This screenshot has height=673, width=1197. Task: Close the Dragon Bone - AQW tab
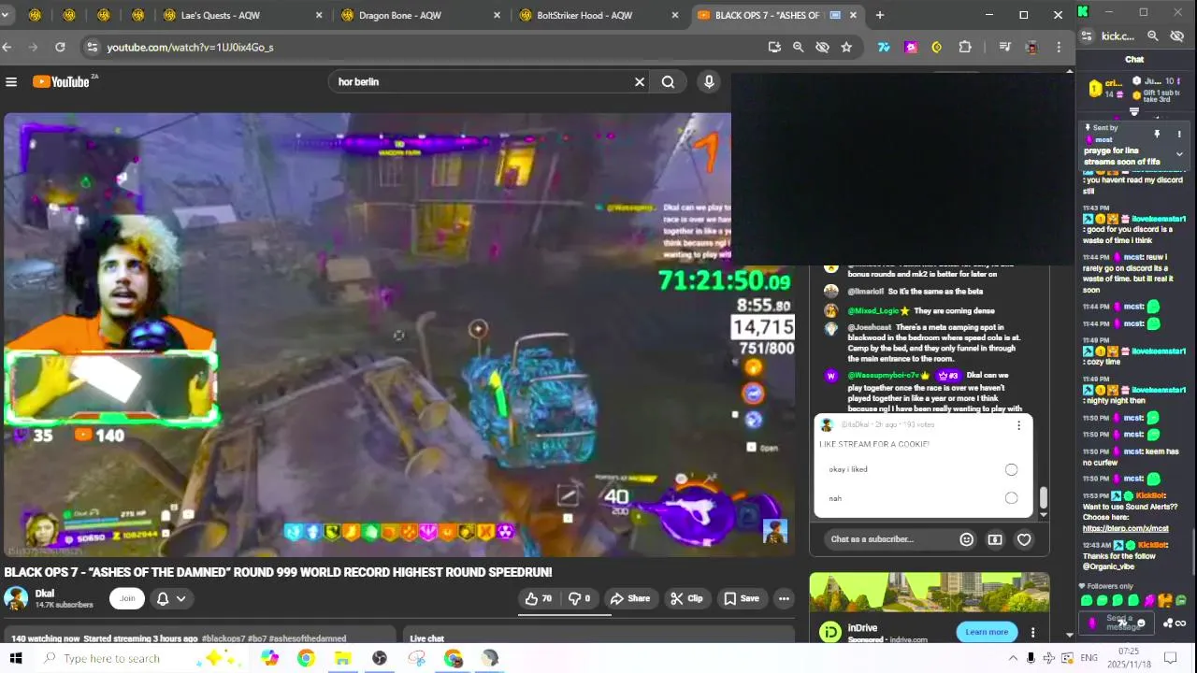point(497,15)
